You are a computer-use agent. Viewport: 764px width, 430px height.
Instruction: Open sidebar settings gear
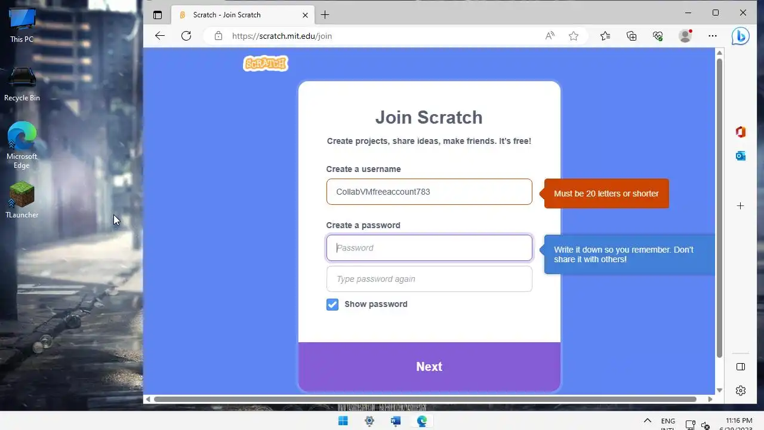741,391
